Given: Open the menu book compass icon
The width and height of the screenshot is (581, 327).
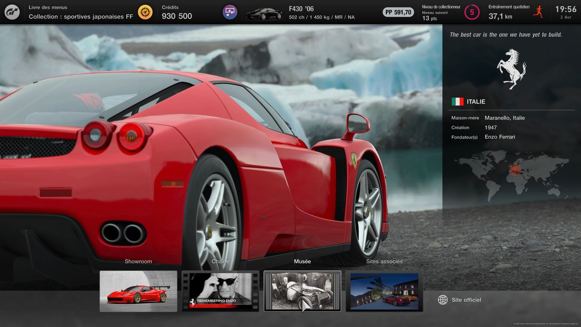Looking at the screenshot, I should click(x=145, y=12).
